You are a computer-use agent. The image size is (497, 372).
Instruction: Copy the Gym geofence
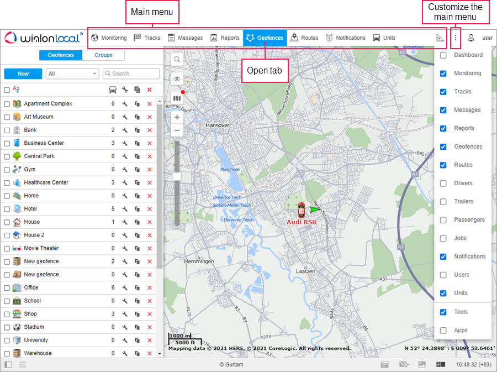[x=138, y=170]
